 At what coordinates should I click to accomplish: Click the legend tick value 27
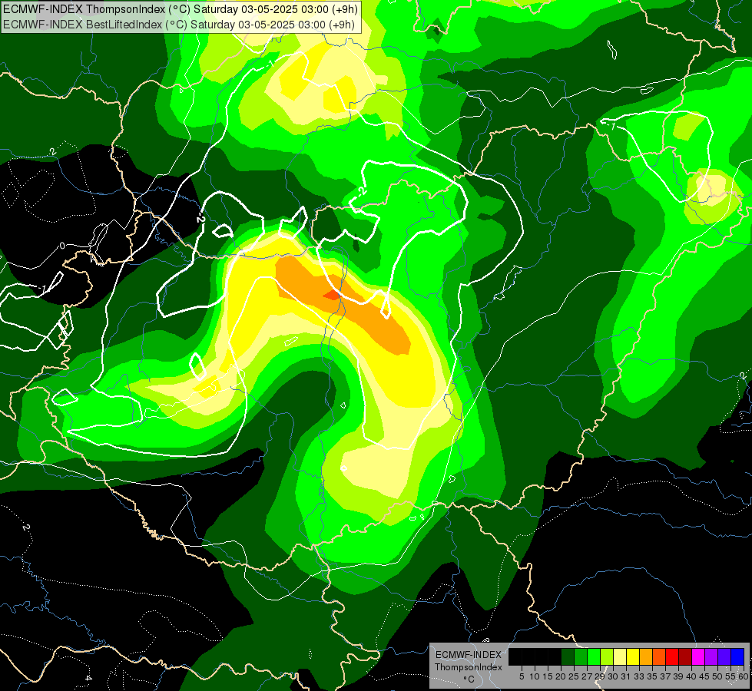click(x=587, y=676)
